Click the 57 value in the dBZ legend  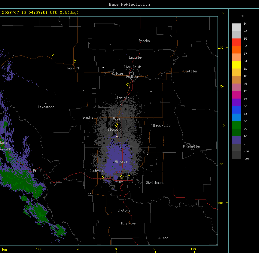(245, 54)
